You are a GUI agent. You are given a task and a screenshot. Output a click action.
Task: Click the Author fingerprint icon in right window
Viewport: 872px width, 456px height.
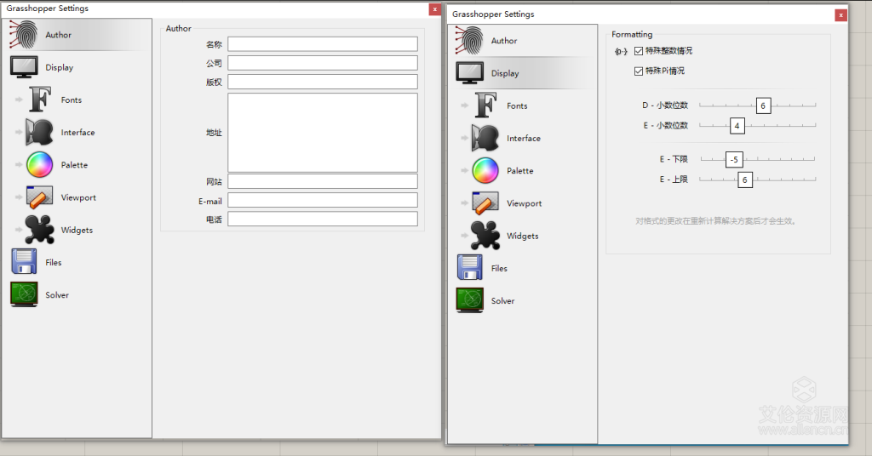[x=469, y=41]
